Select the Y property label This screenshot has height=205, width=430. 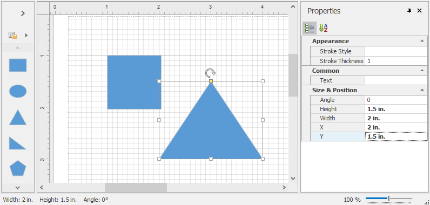321,136
